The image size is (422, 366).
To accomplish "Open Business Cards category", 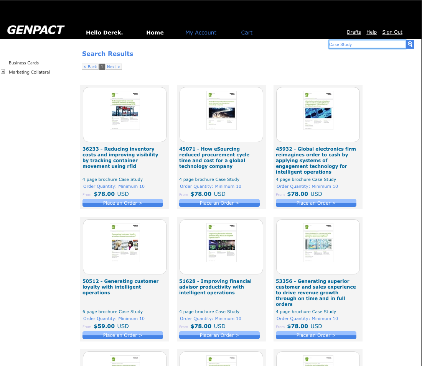I will coord(24,63).
